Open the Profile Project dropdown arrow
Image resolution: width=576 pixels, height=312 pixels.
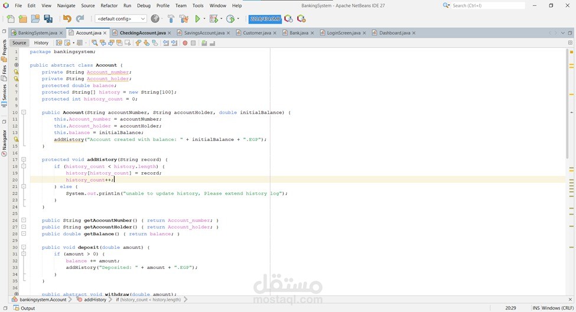pyautogui.click(x=238, y=19)
